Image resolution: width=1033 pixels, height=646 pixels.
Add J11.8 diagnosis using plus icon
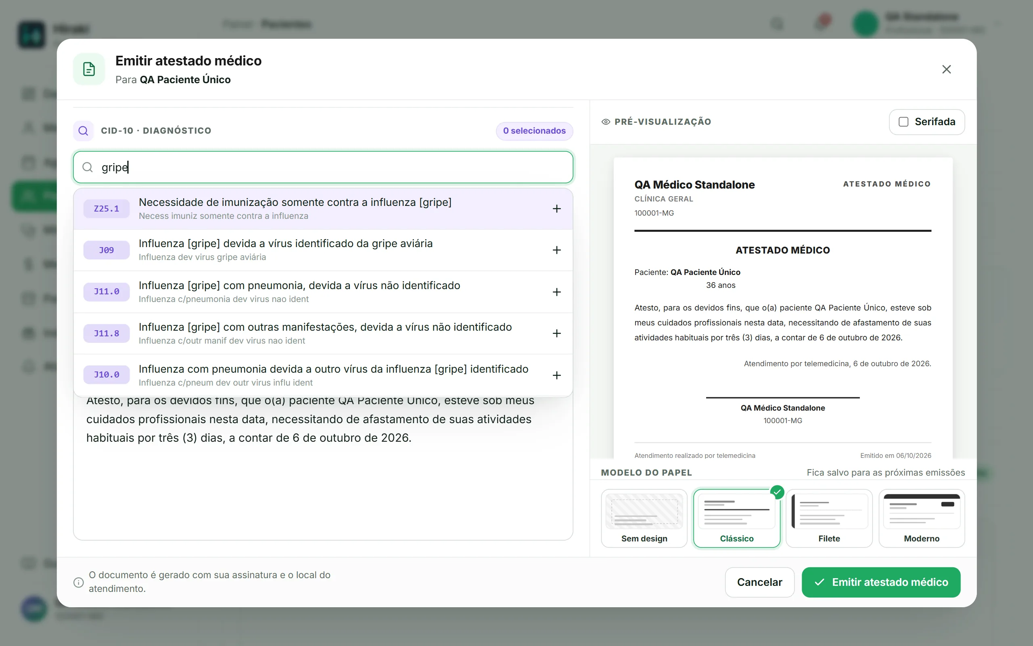(x=556, y=333)
